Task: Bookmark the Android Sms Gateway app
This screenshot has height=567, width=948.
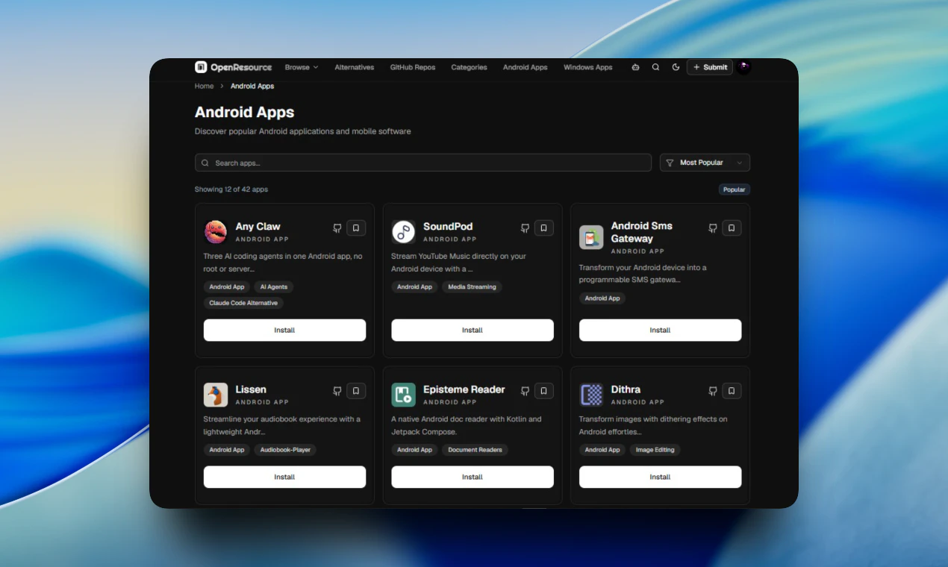Action: pyautogui.click(x=732, y=228)
